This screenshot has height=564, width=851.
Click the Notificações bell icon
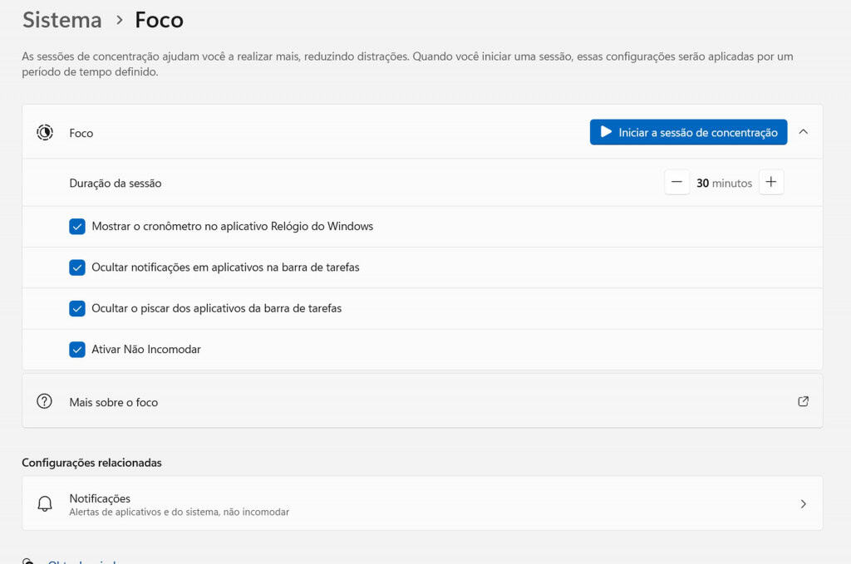(45, 504)
